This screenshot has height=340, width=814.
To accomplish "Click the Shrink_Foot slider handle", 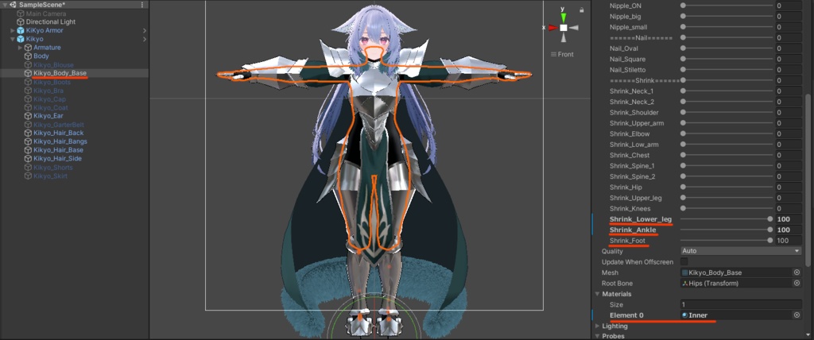I will pos(770,241).
